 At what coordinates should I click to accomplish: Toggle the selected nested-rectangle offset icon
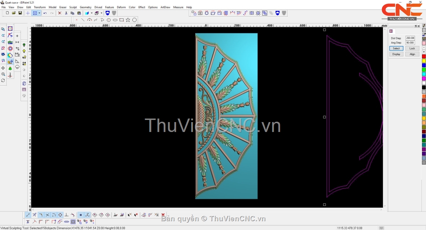pyautogui.click(x=73, y=222)
